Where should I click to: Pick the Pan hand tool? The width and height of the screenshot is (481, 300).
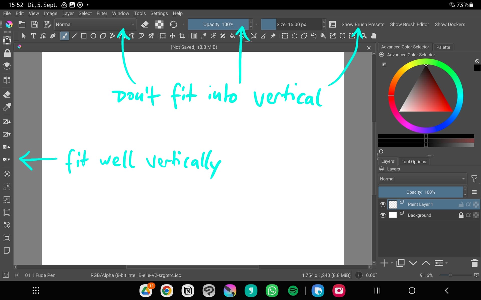click(374, 36)
